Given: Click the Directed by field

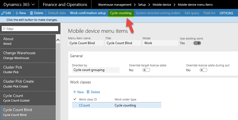Looking at the screenshot, I should click(95, 70).
